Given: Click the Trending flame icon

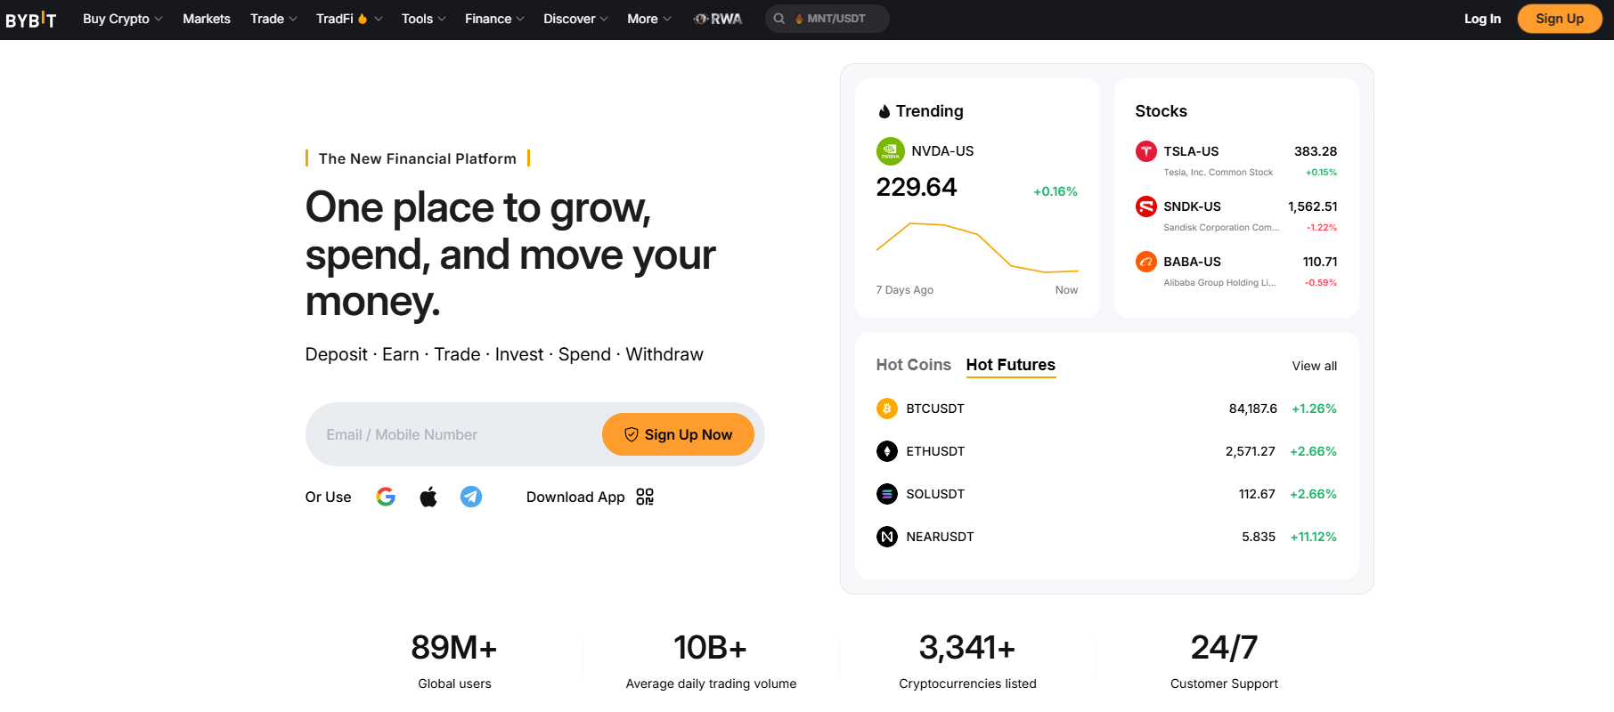Looking at the screenshot, I should (884, 111).
